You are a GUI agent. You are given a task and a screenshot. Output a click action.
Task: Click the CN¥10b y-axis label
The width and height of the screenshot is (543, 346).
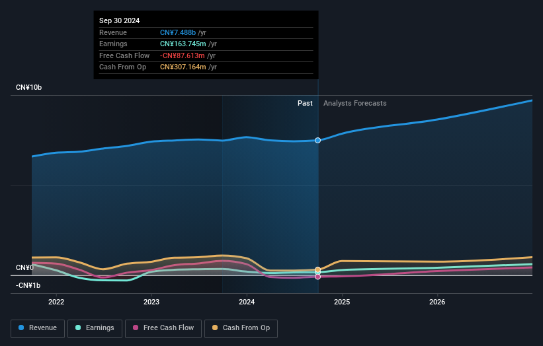[x=28, y=87]
